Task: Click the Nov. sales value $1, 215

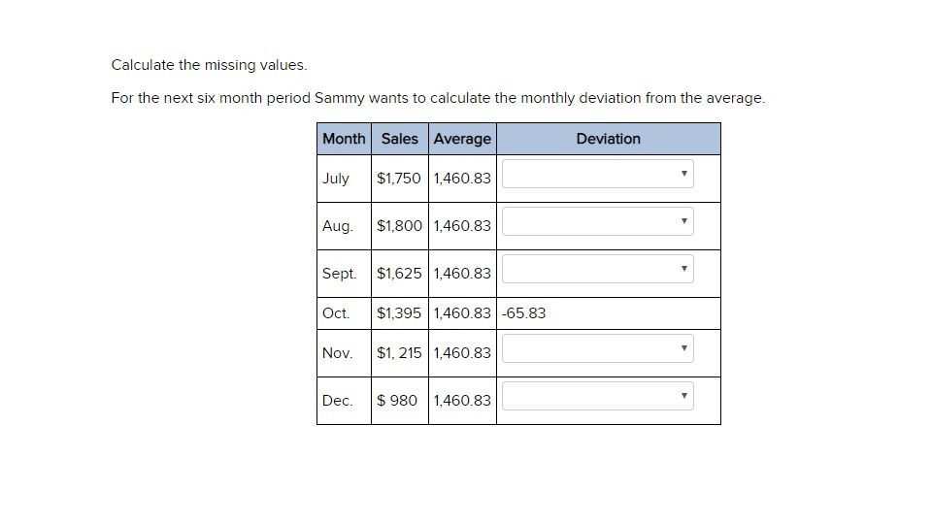Action: tap(399, 353)
